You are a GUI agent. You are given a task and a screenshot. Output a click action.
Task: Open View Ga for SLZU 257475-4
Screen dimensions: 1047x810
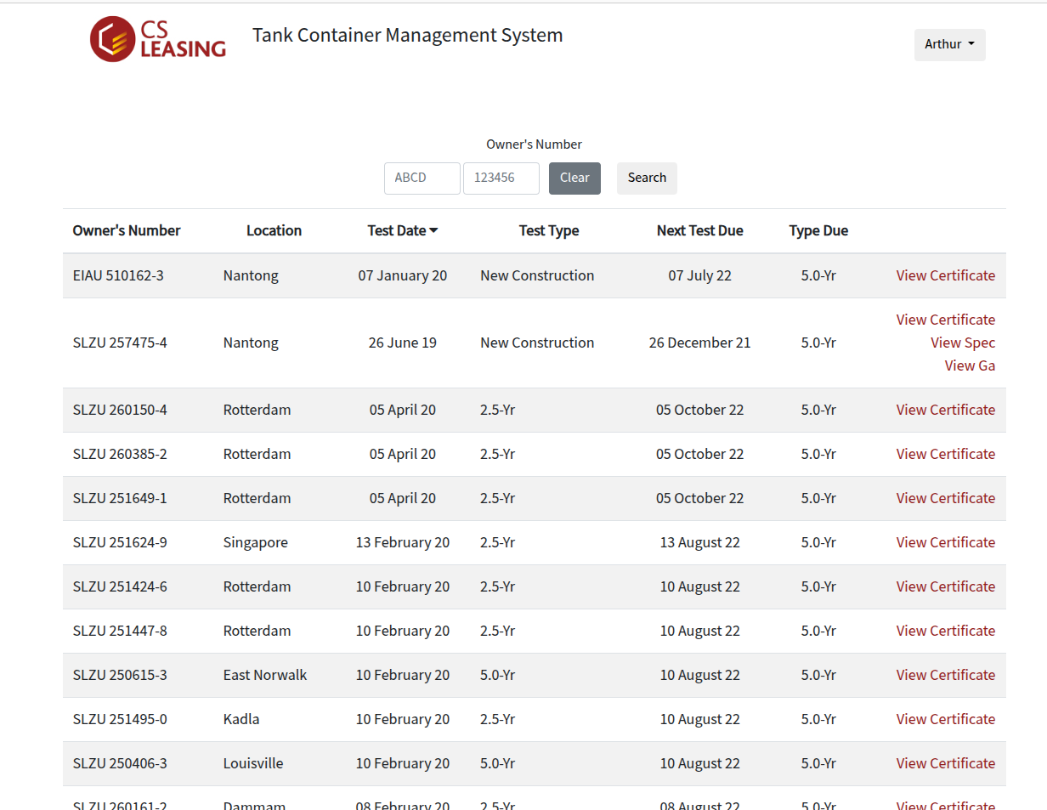pos(970,365)
